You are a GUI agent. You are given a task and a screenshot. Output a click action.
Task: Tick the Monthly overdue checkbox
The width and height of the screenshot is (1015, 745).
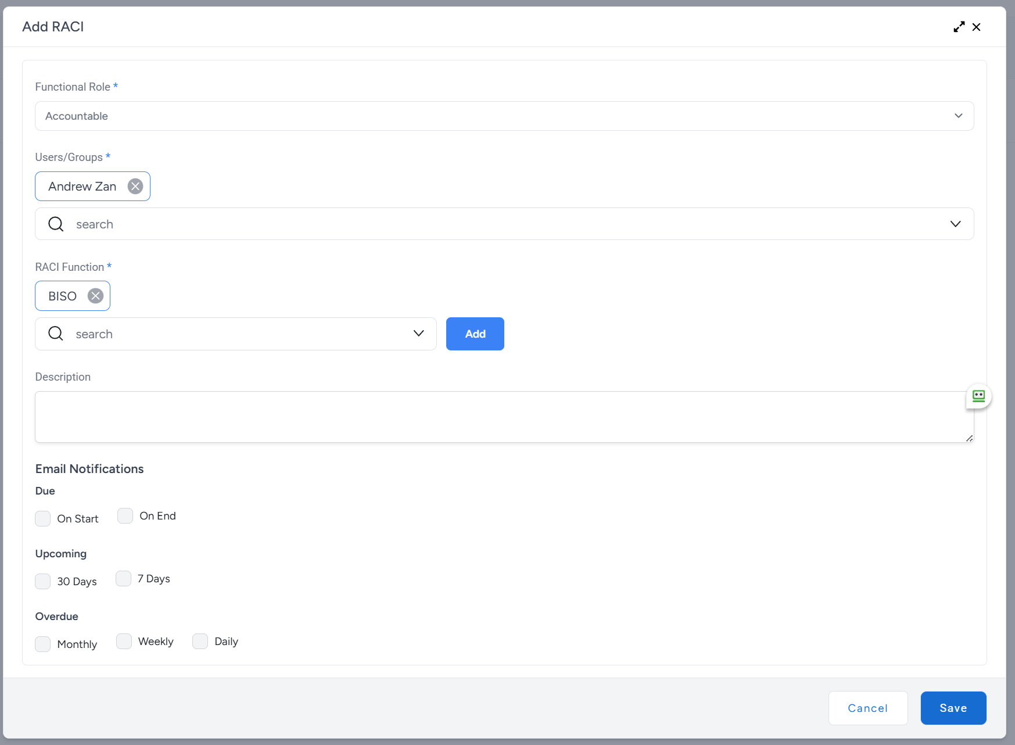click(43, 644)
